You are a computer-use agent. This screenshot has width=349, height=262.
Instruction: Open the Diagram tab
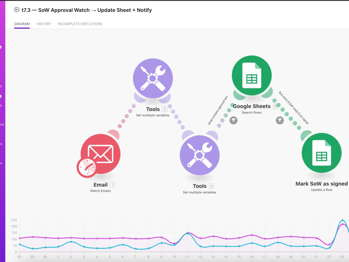coord(22,24)
